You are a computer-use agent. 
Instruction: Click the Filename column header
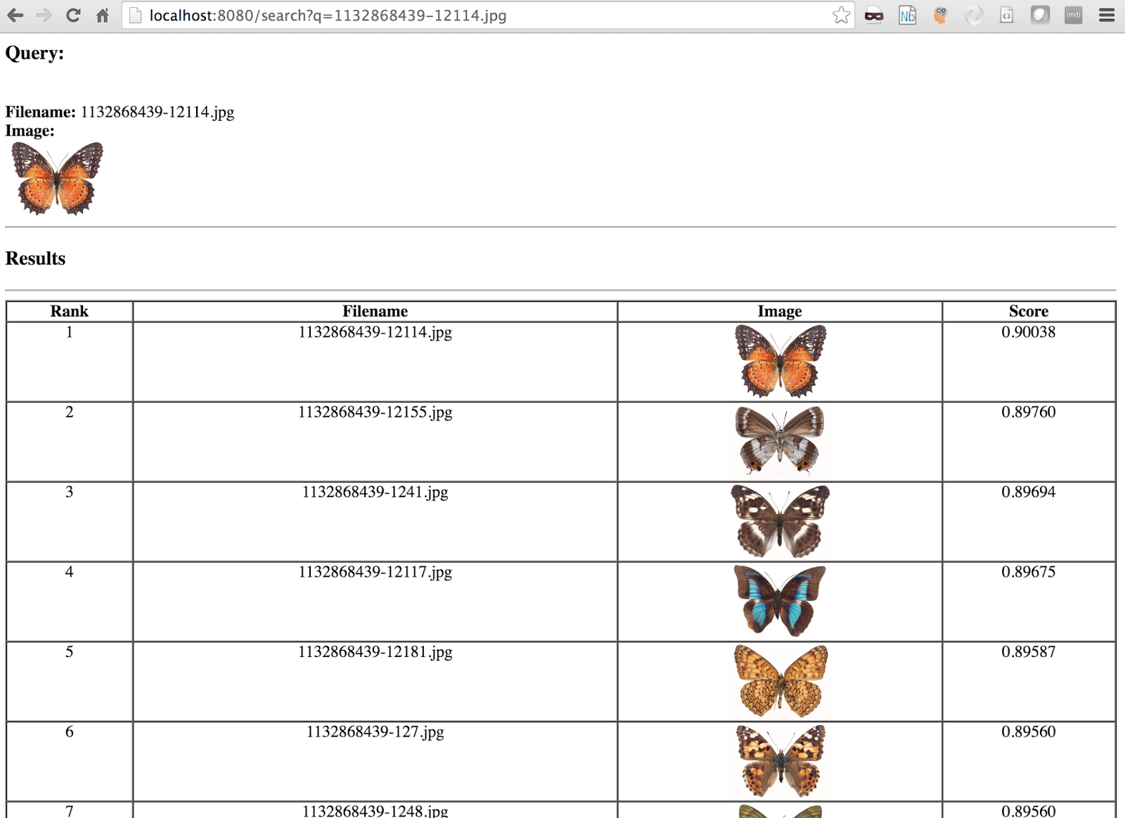(x=375, y=310)
